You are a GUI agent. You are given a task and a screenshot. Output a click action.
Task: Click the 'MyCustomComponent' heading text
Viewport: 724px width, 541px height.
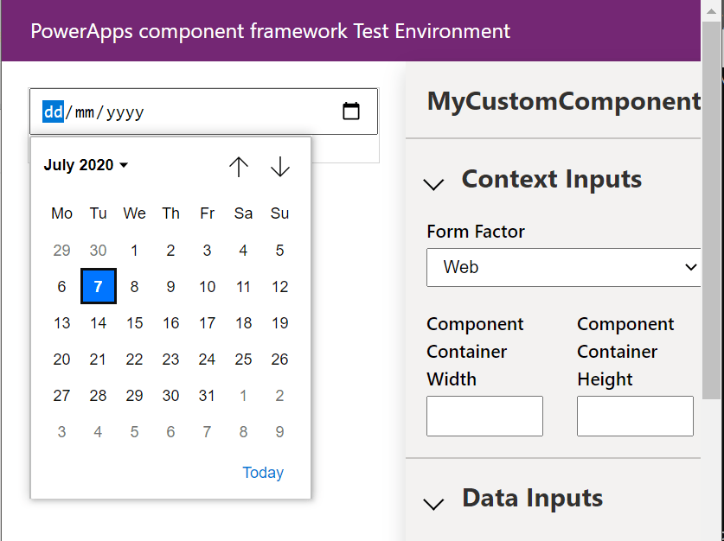564,101
